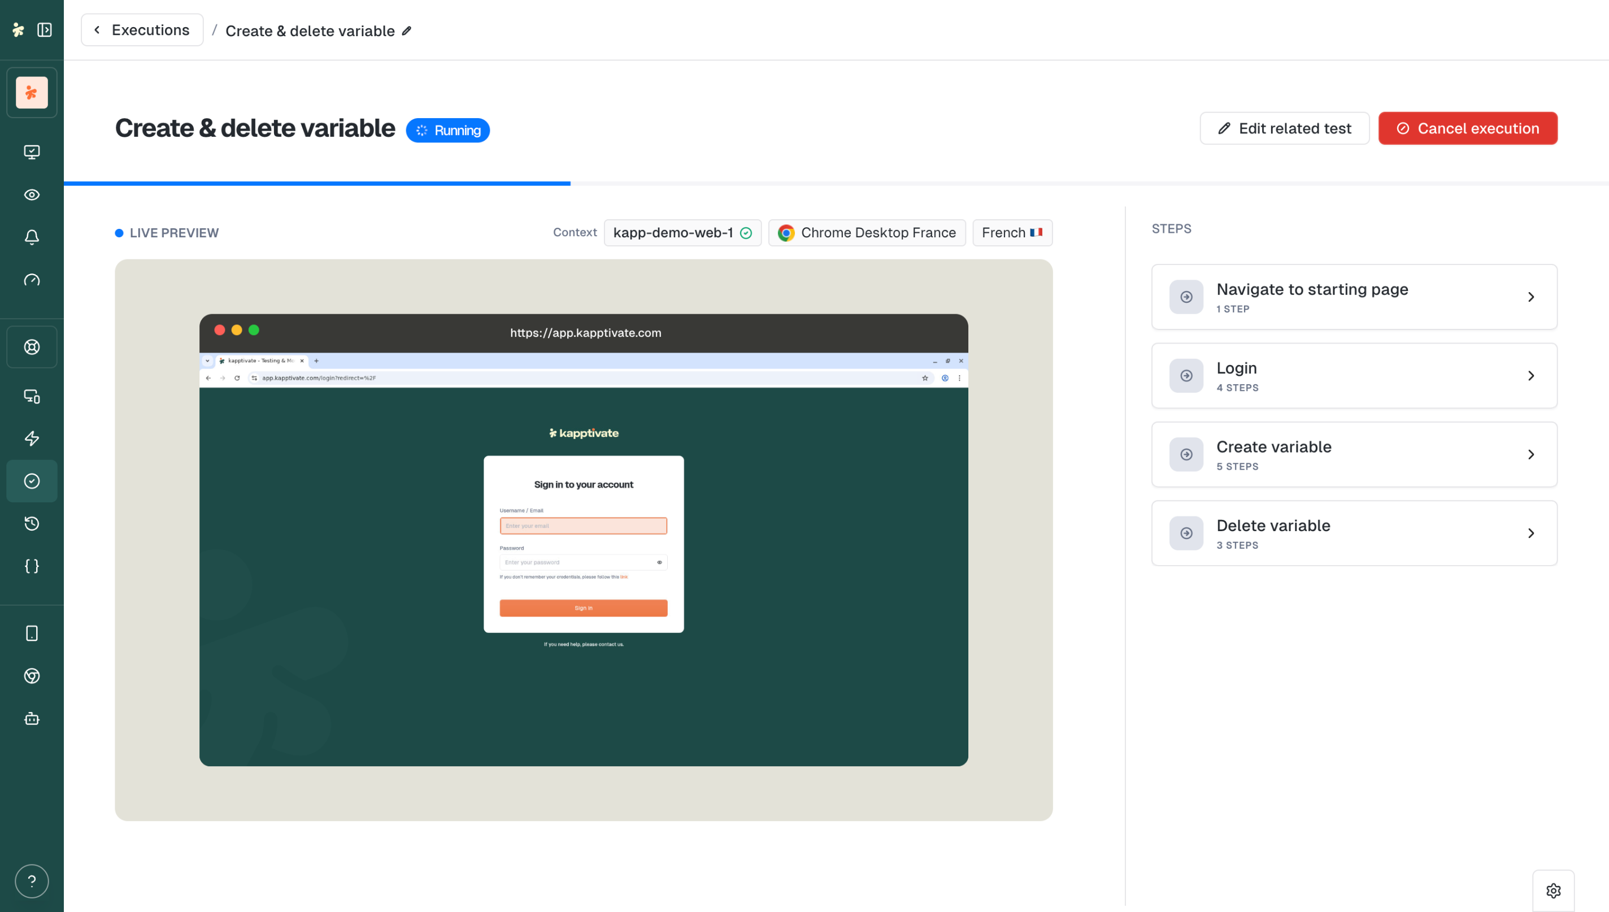Click the Kapptivate logo in the top-left corner
The image size is (1609, 912).
click(18, 29)
